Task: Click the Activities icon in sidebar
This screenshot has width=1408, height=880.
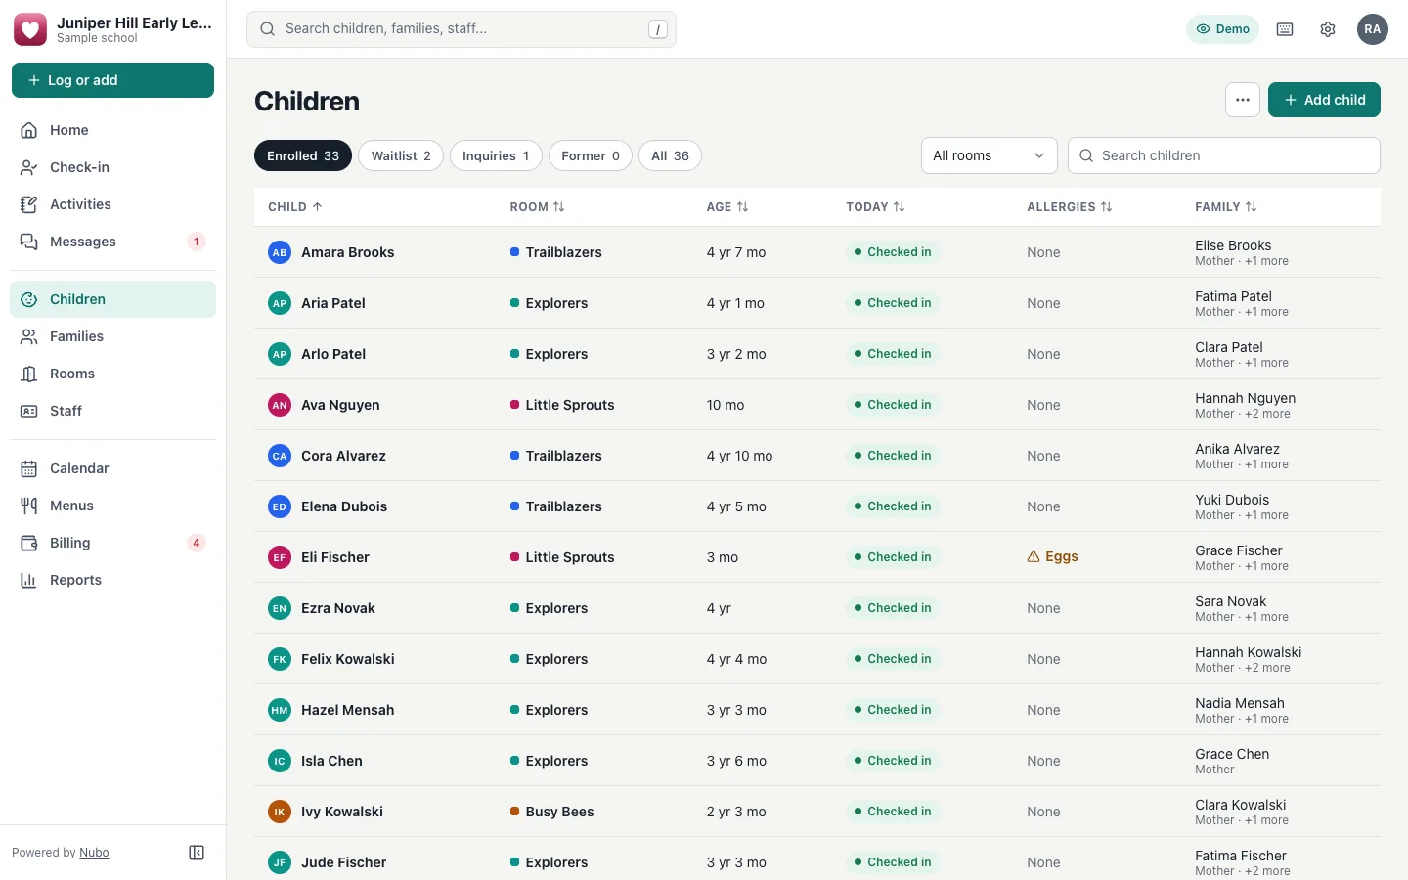Action: click(x=29, y=204)
